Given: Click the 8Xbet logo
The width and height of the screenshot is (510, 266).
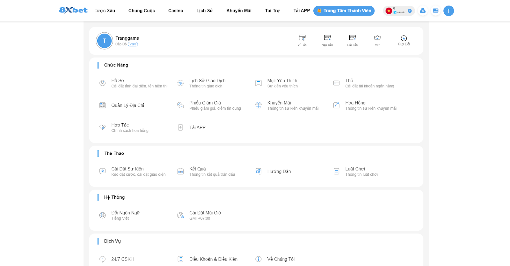Looking at the screenshot, I should pos(73,10).
